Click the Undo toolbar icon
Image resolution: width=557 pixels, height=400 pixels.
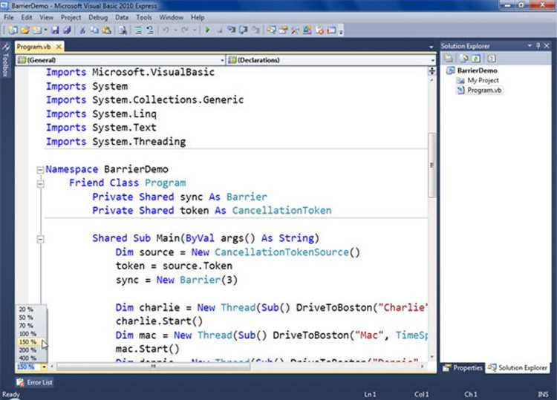tap(166, 30)
